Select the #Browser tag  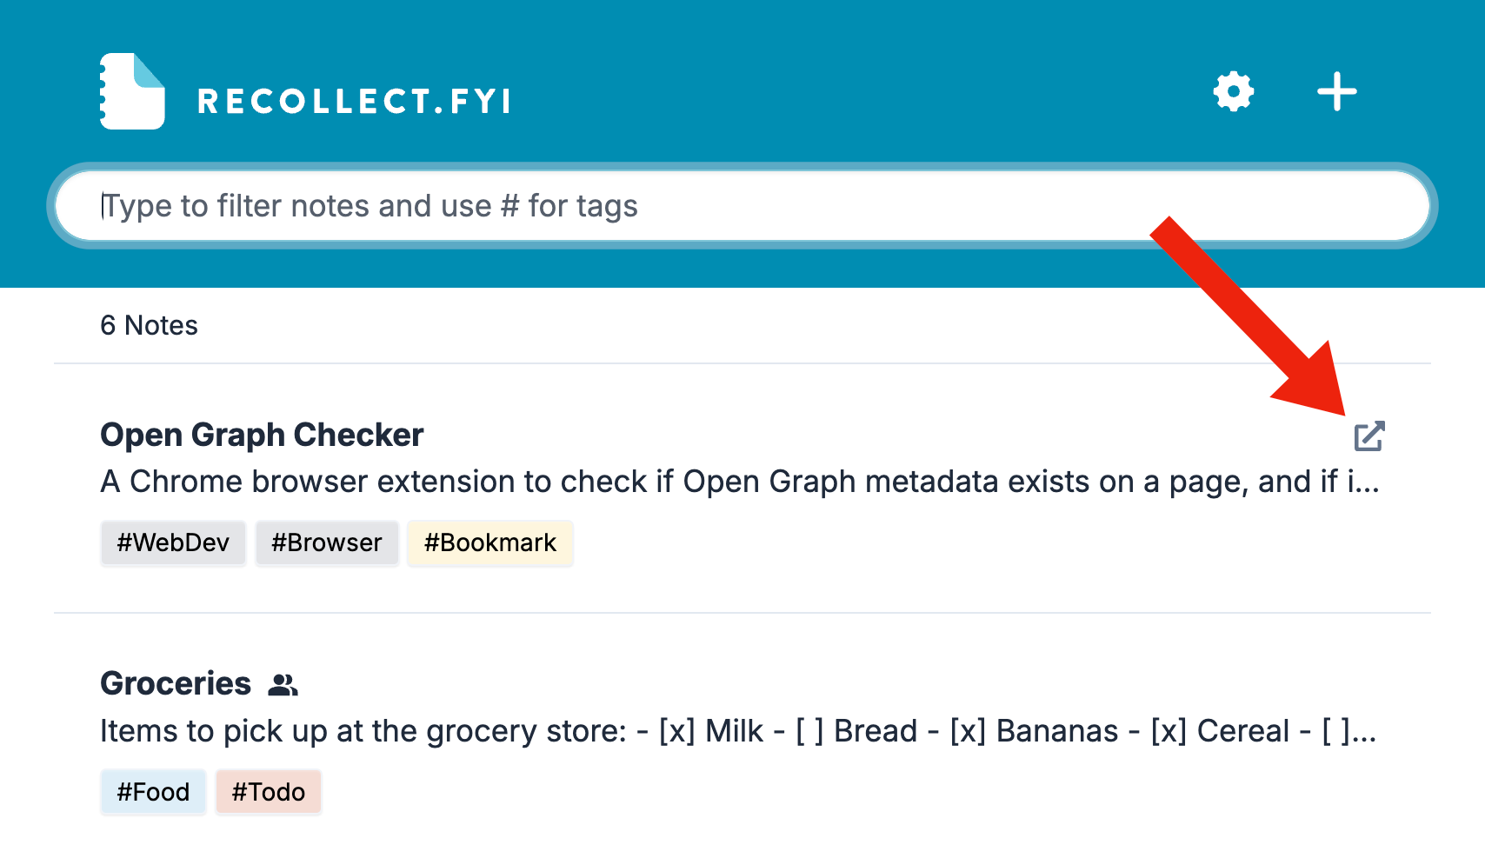[x=327, y=542]
